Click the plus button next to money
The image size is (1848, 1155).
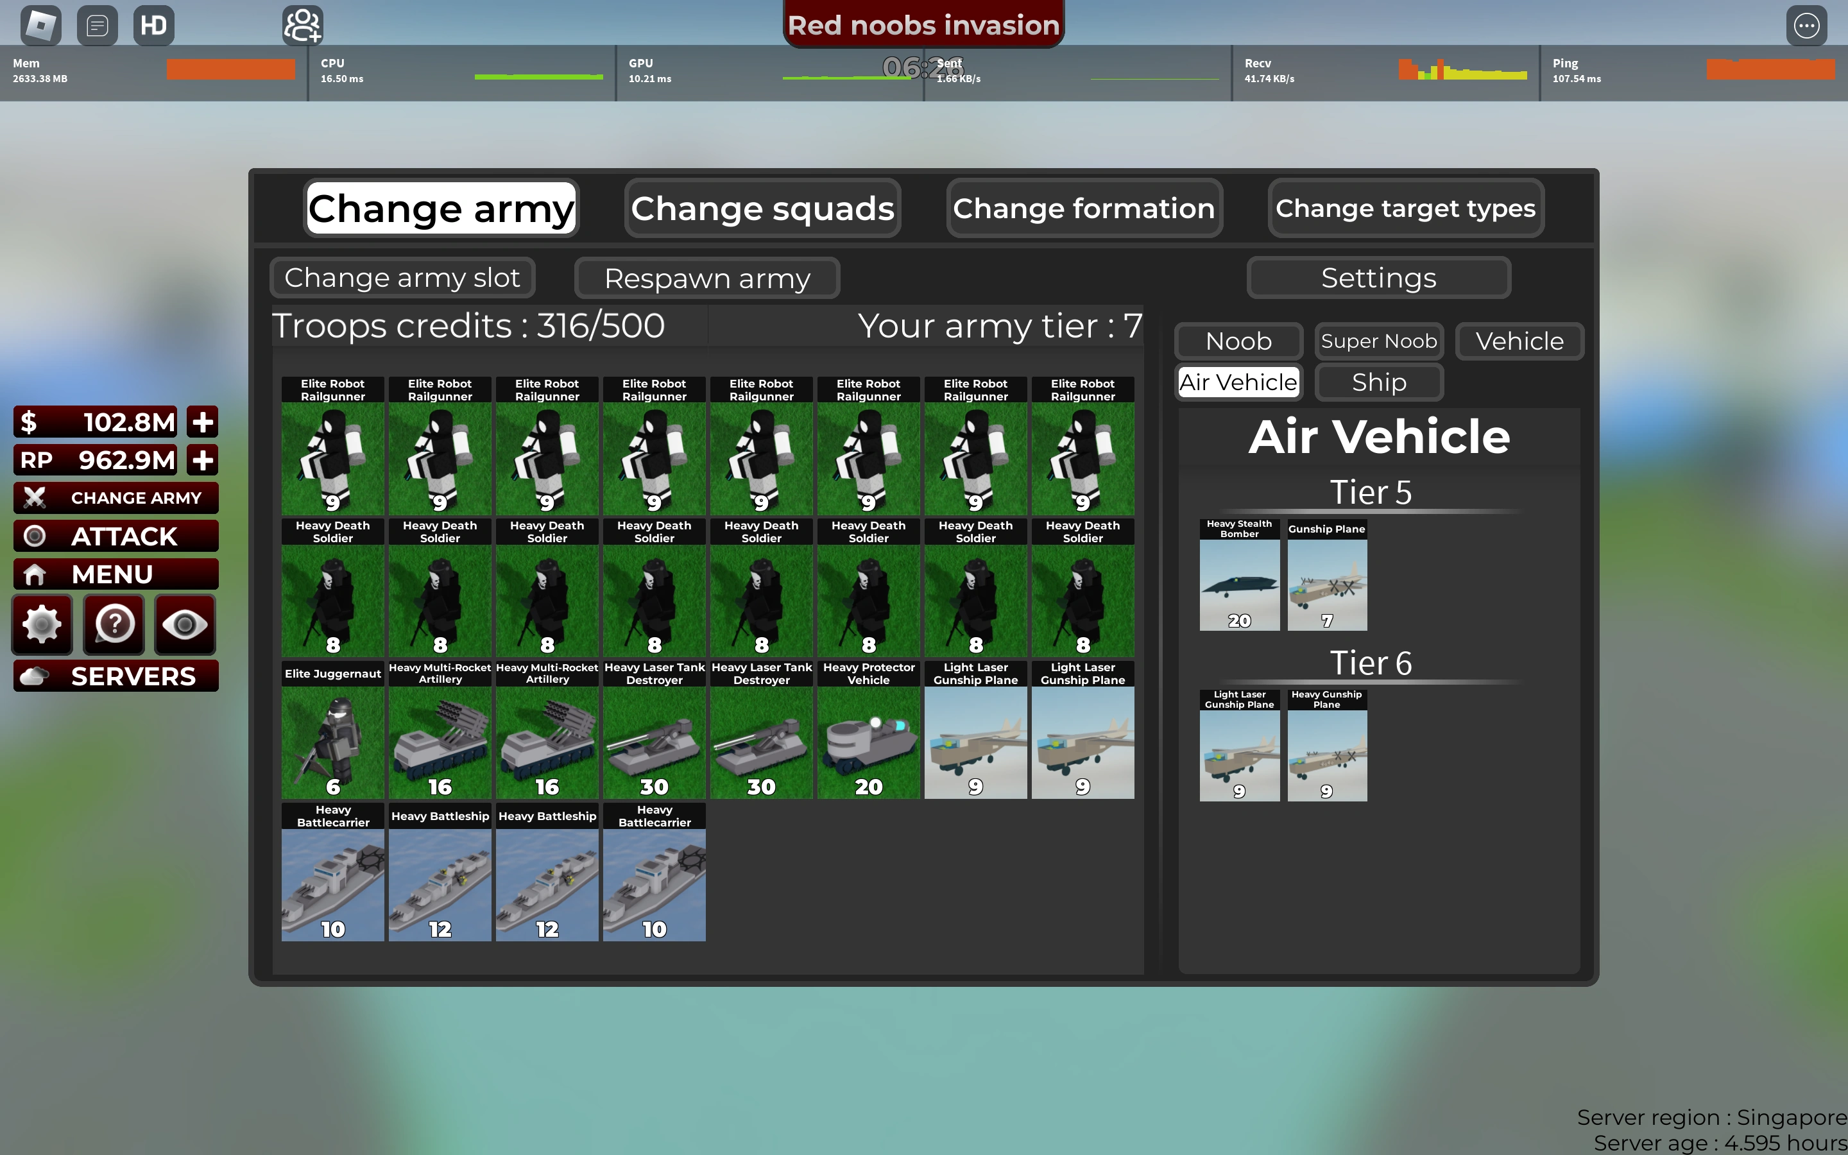(203, 422)
